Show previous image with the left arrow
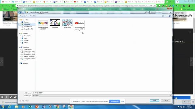This screenshot has width=195, height=109. click(x=2, y=61)
